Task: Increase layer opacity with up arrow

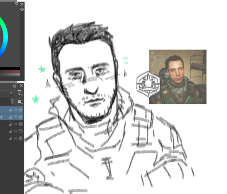Action: pyautogui.click(x=12, y=100)
